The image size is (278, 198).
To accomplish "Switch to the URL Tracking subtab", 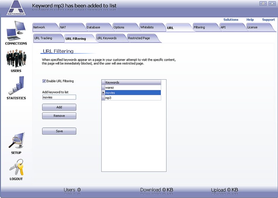I will coord(43,38).
